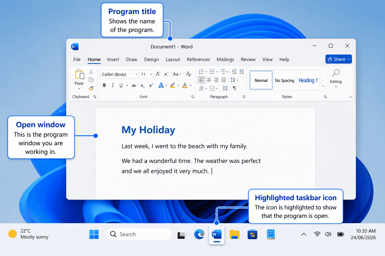
Task: Insert a multilevel list
Action: 223,72
